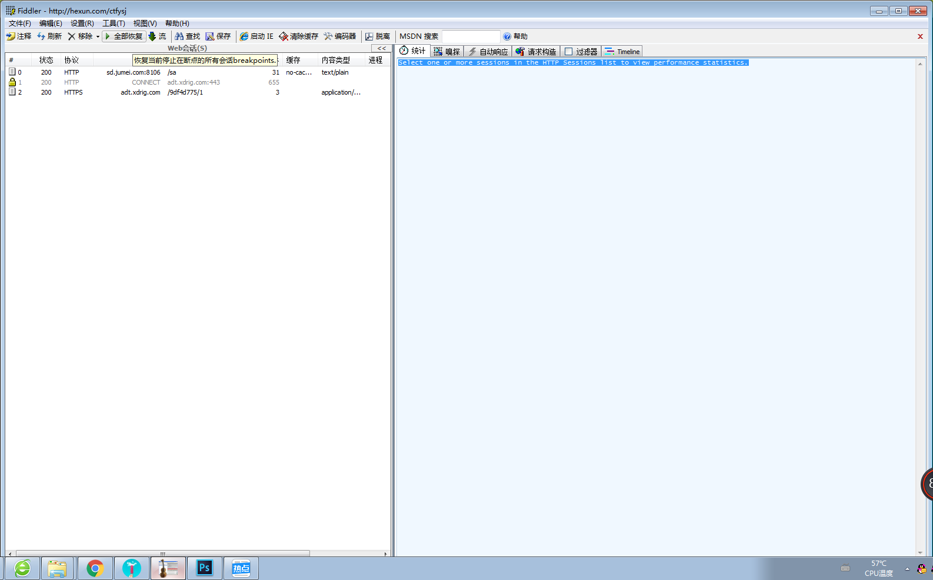The height and width of the screenshot is (580, 933).
Task: Click the 流 streaming toolbar icon
Action: [x=152, y=36]
